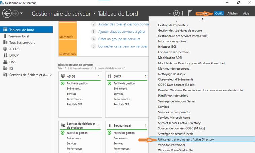
Task: Click Performances in AD DS tile
Action: click(x=75, y=99)
